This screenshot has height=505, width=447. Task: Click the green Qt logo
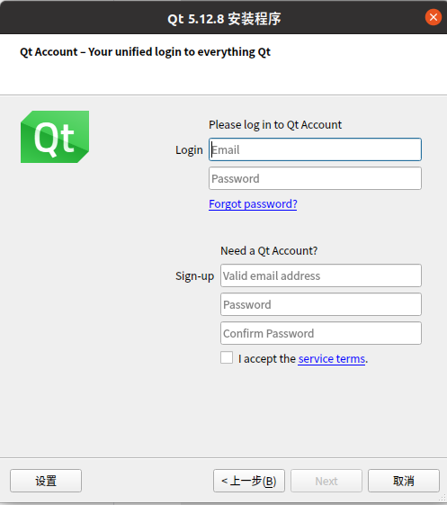coord(55,137)
